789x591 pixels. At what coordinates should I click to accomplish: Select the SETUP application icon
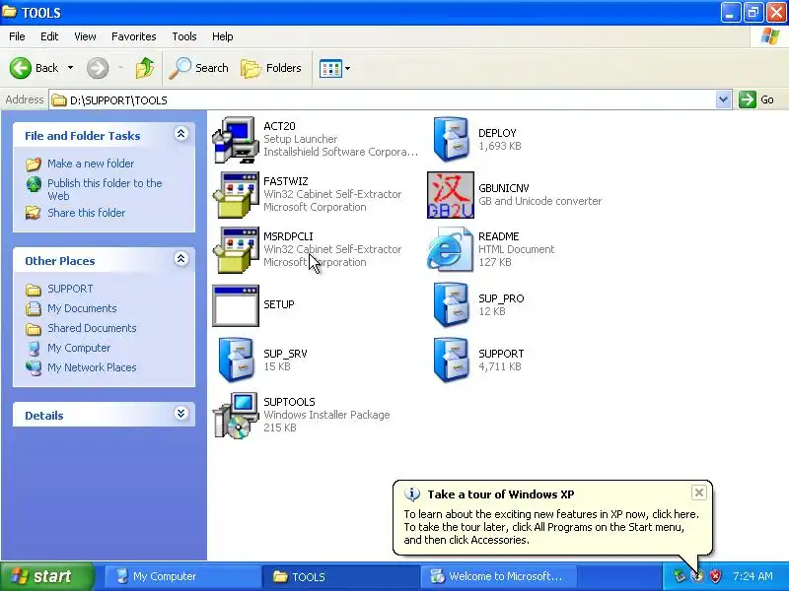(236, 305)
